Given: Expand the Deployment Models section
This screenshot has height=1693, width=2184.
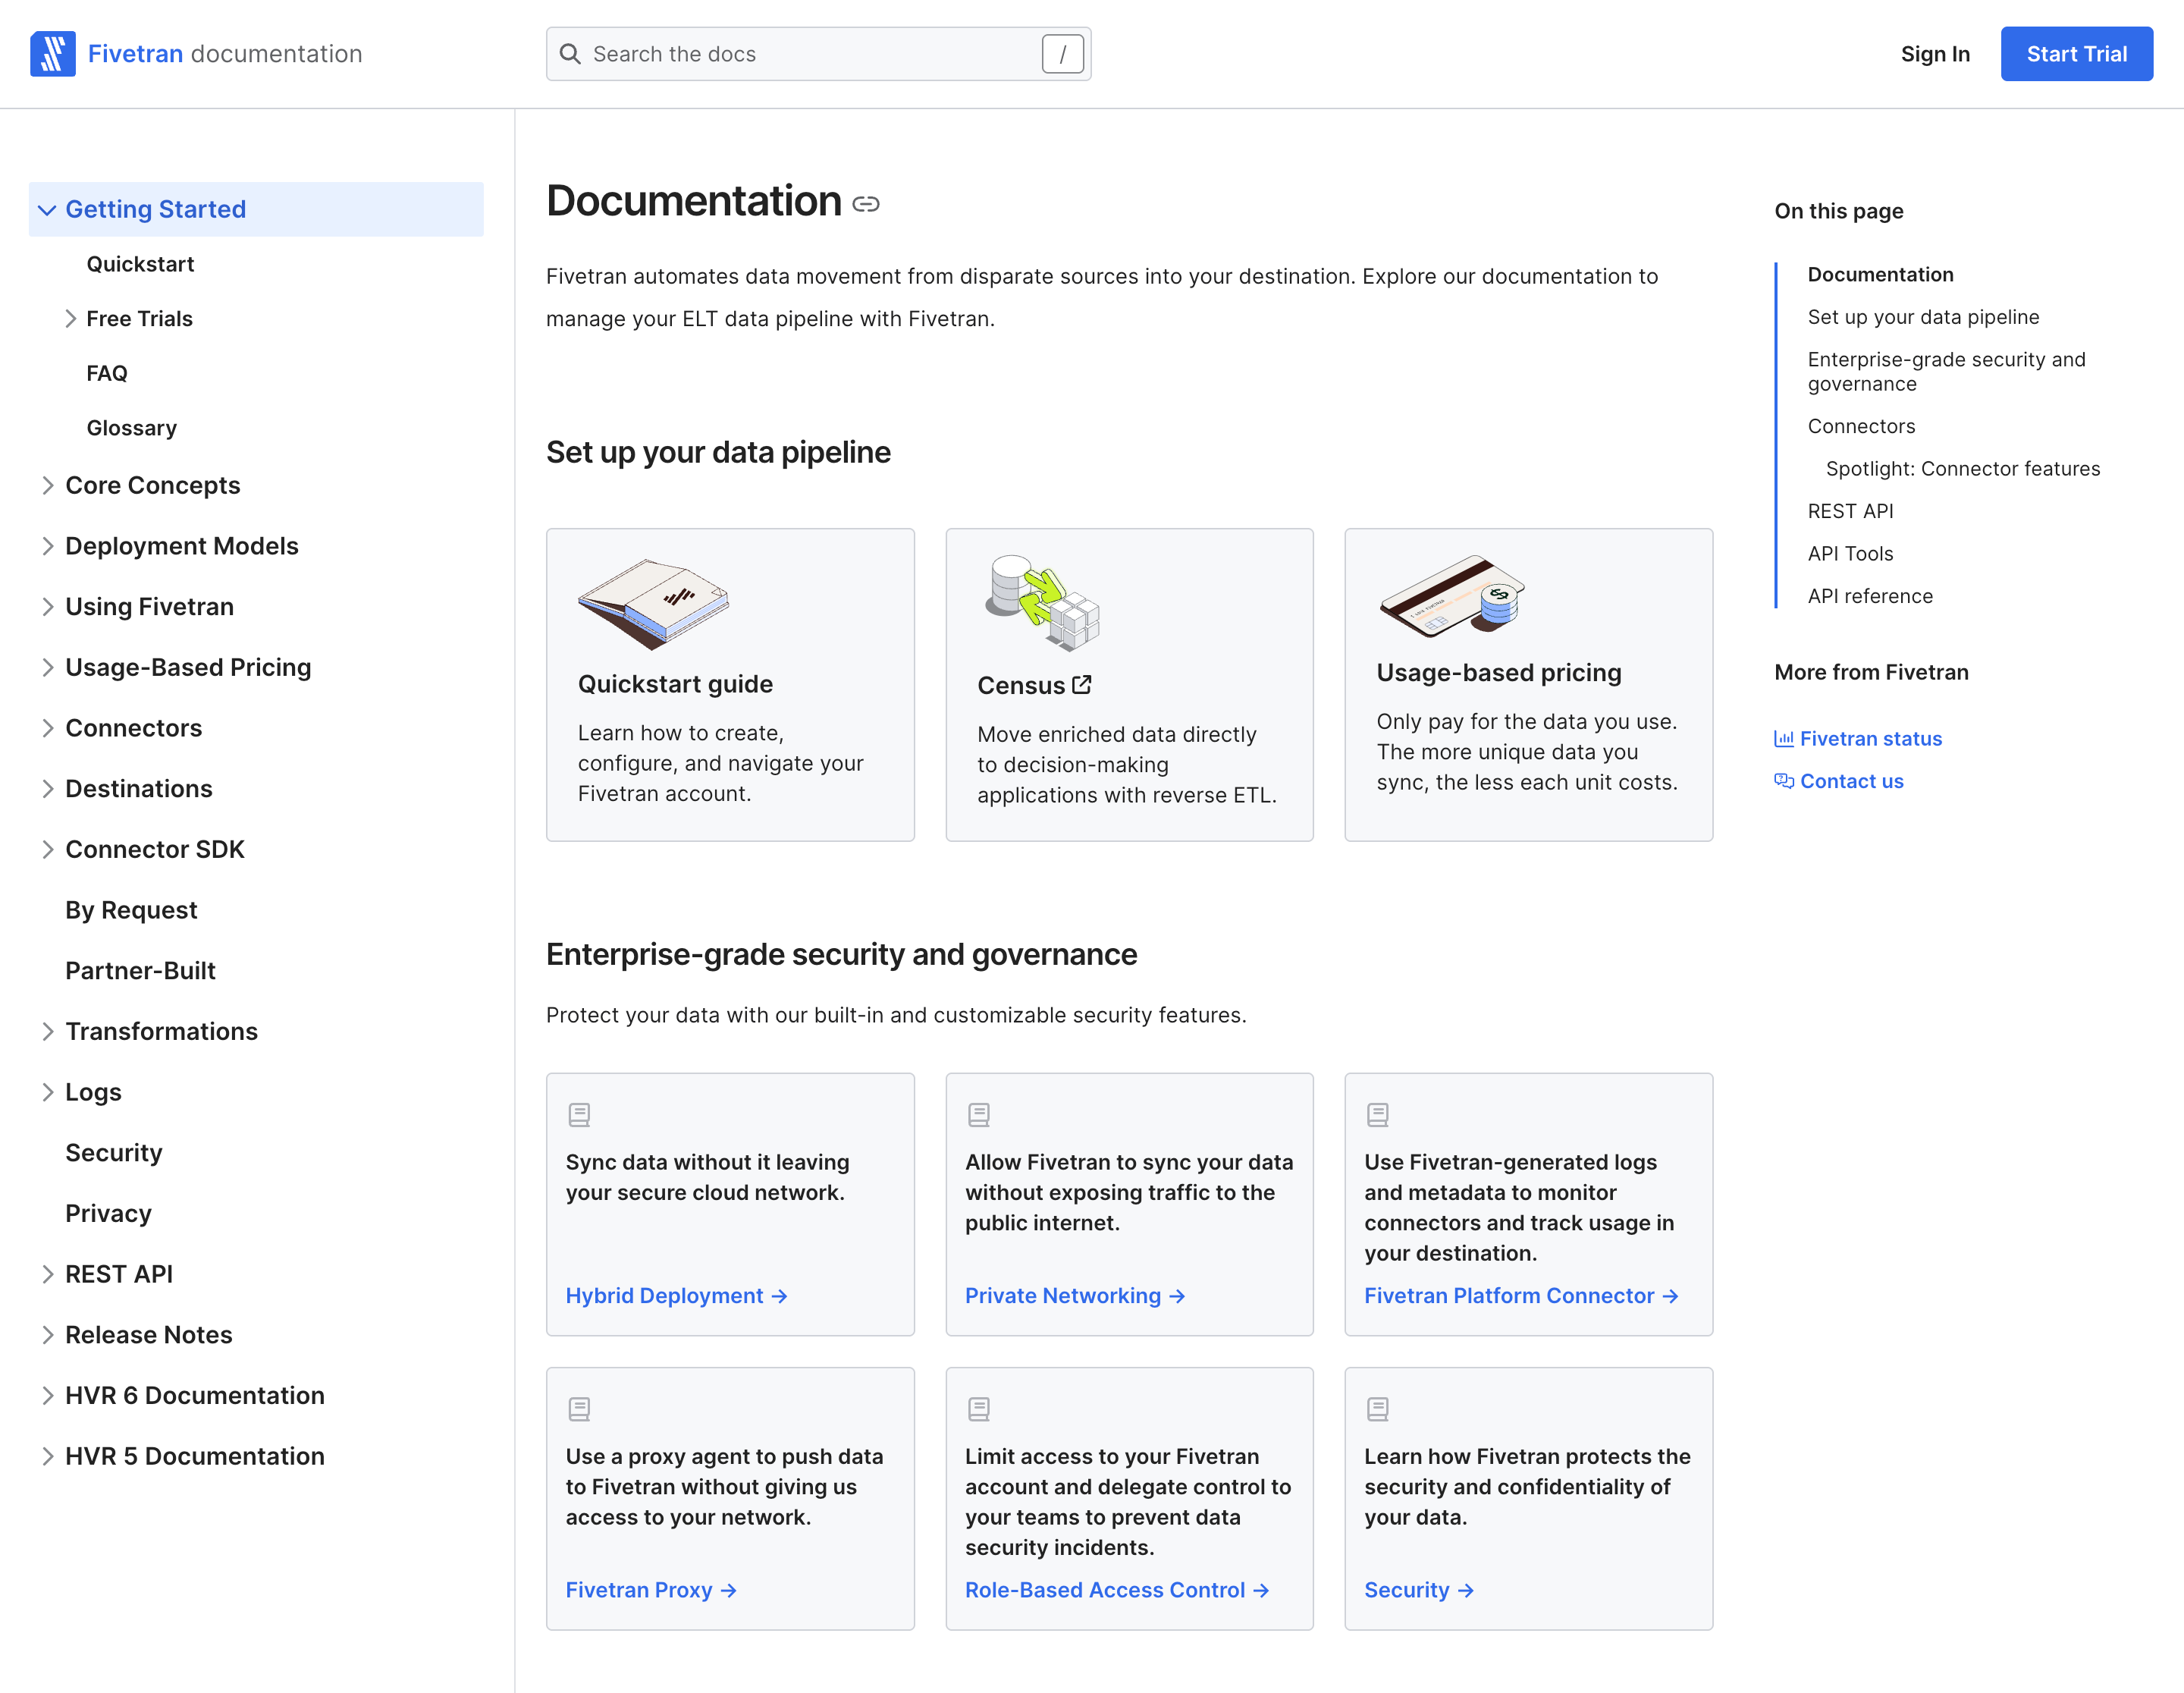Looking at the screenshot, I should tap(47, 547).
